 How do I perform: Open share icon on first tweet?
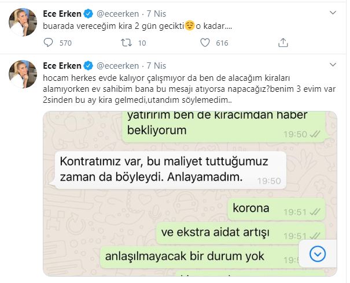click(283, 42)
